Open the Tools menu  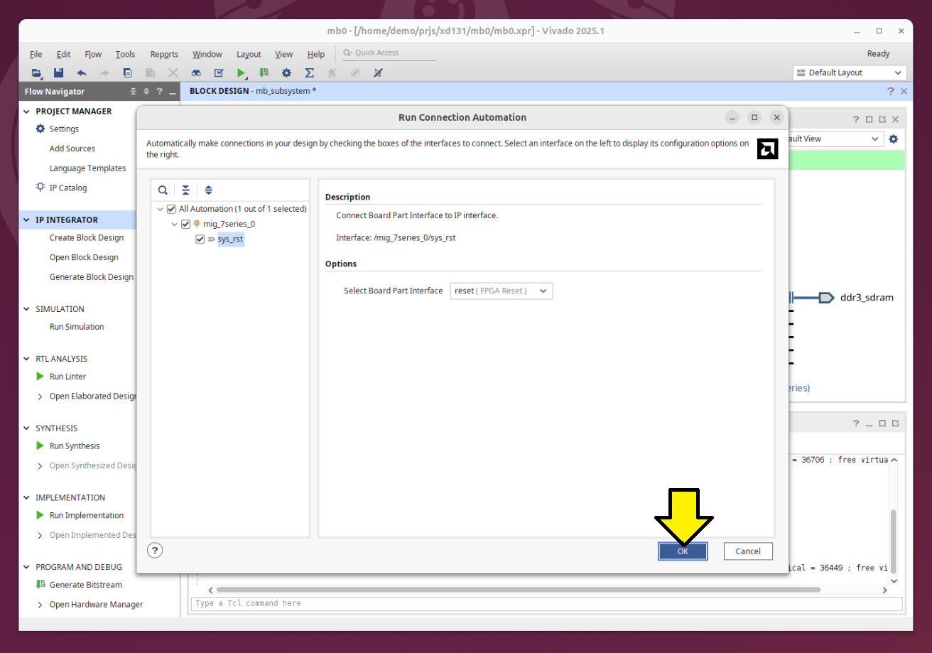click(x=125, y=54)
